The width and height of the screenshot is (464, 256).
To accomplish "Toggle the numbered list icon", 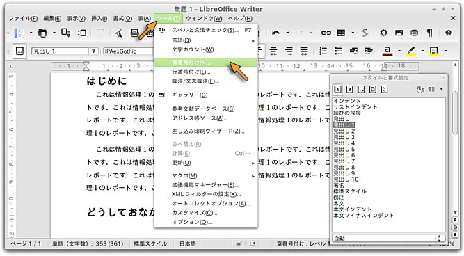I will [x=323, y=51].
